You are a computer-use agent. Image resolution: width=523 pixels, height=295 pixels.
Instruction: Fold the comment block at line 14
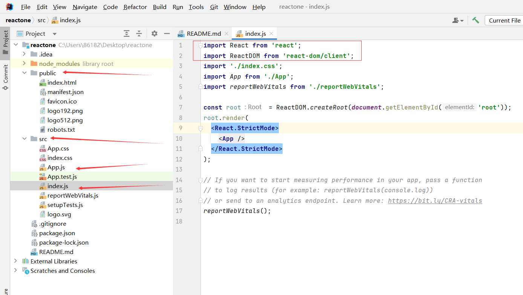[x=201, y=180]
